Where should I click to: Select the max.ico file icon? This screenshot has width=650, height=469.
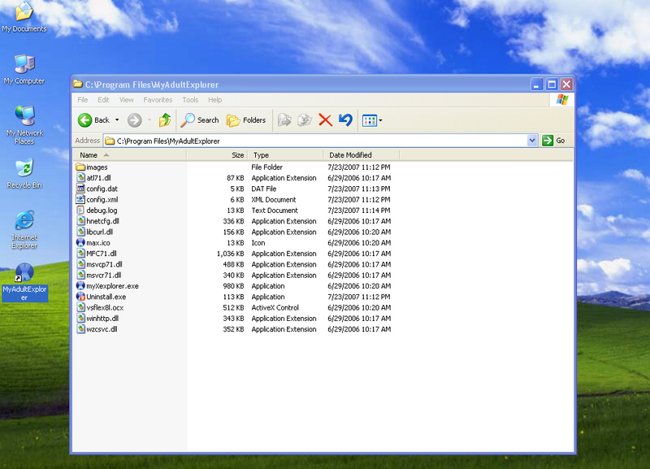coord(80,242)
